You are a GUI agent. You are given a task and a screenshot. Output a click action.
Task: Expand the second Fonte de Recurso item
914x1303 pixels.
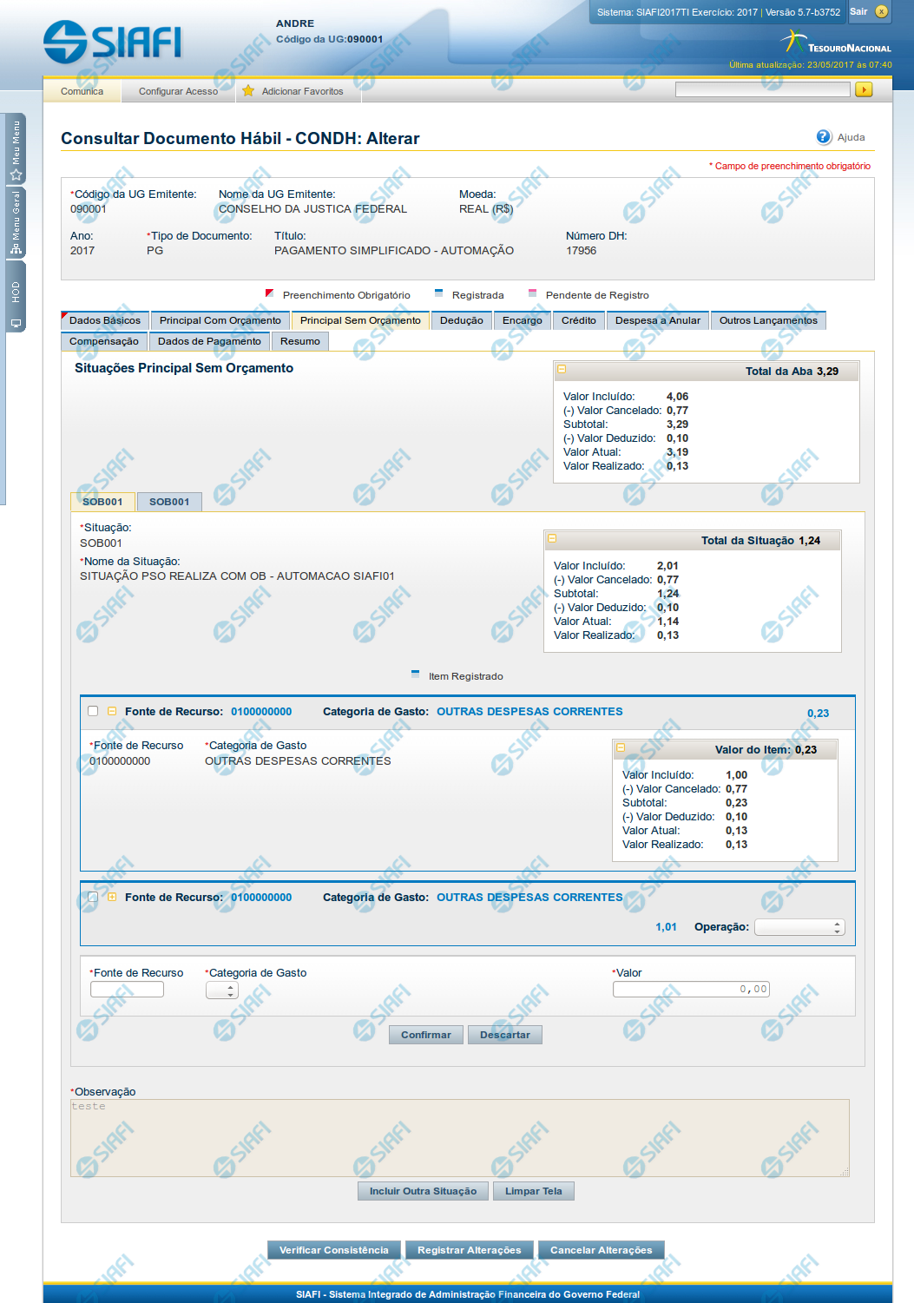[x=112, y=897]
